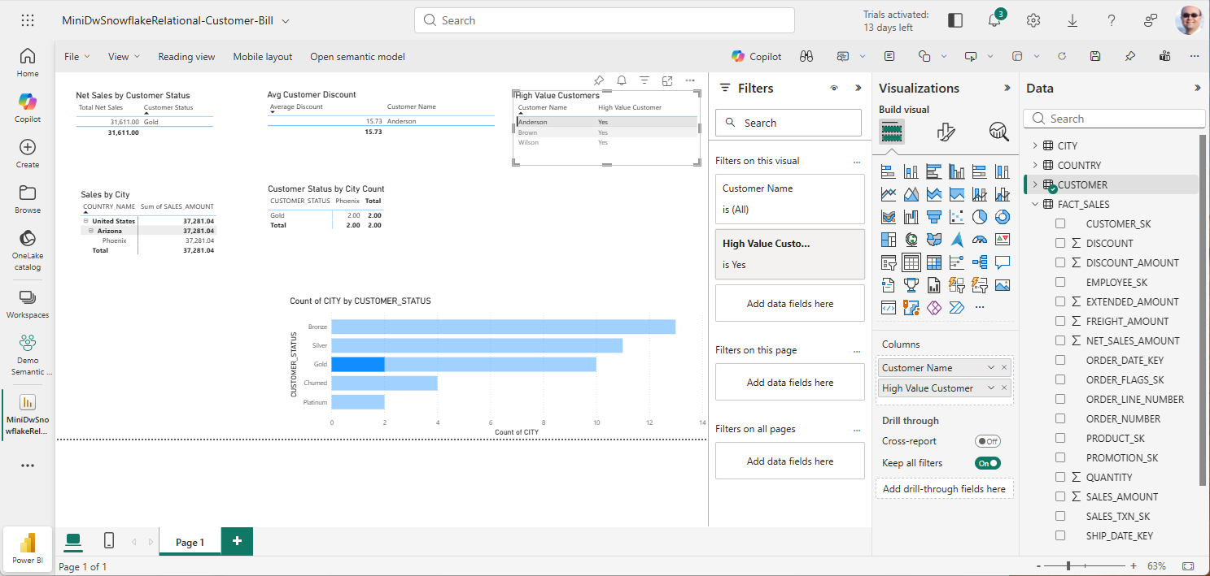
Task: Open the File menu dropdown
Action: point(77,57)
